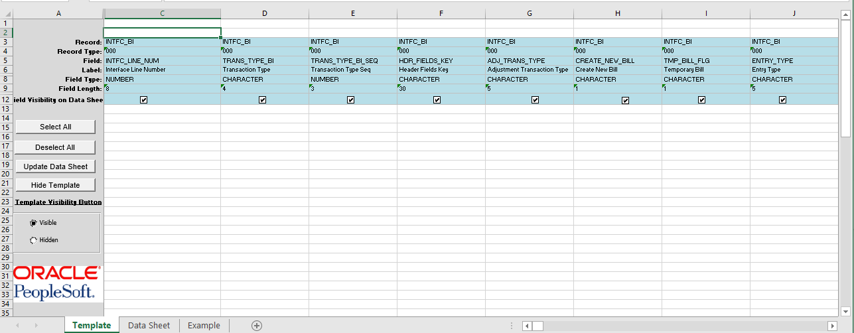Select row 30 header
The width and height of the screenshot is (854, 333).
point(6,266)
